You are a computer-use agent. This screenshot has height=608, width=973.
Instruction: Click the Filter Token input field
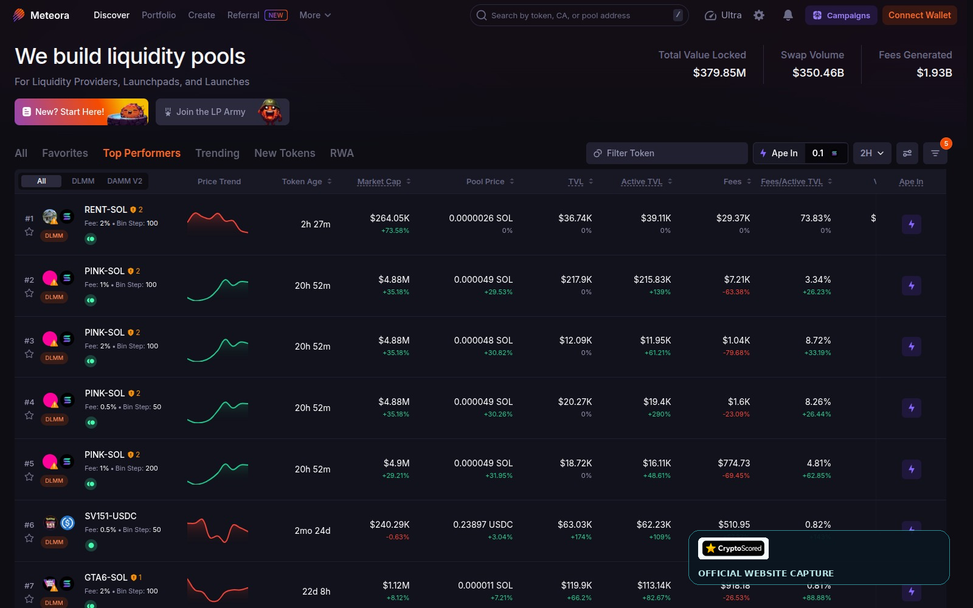point(667,153)
